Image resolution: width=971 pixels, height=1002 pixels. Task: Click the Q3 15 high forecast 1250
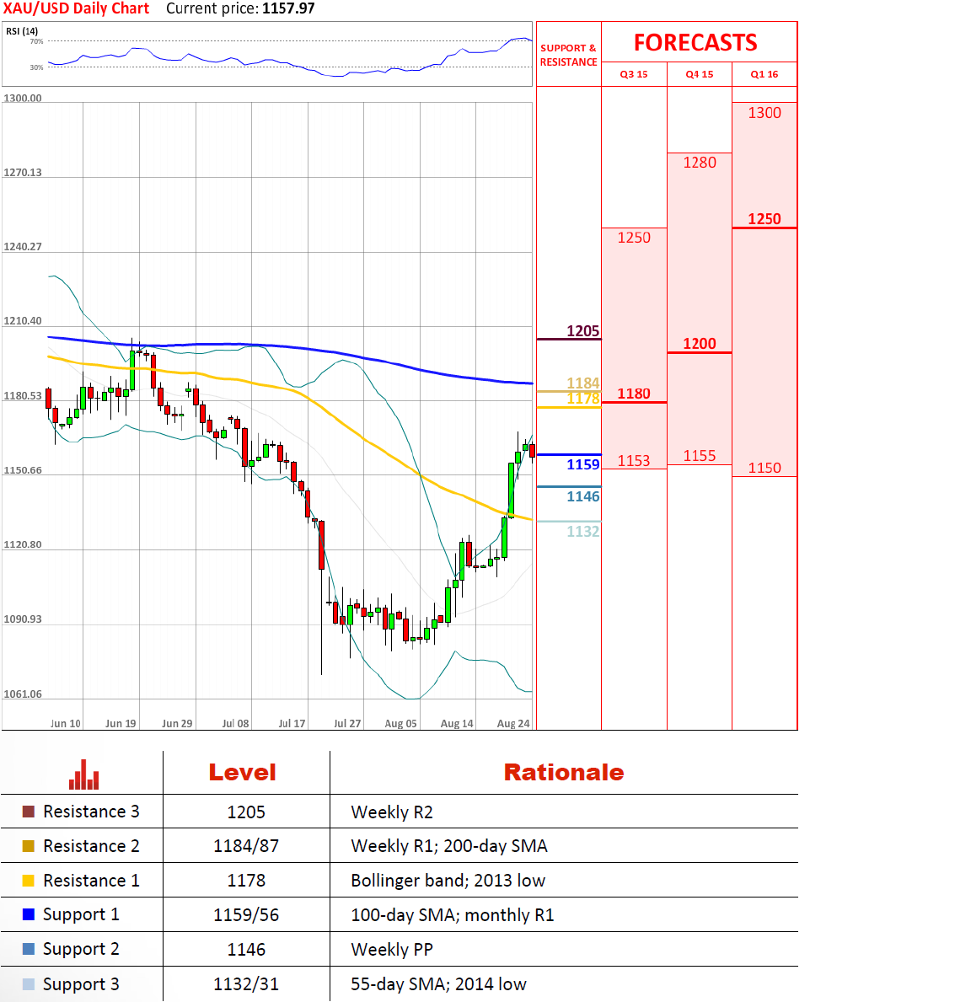[x=634, y=238]
